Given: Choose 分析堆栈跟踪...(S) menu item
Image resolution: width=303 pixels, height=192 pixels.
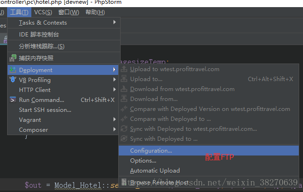Looking at the screenshot, I should [x=64, y=46].
